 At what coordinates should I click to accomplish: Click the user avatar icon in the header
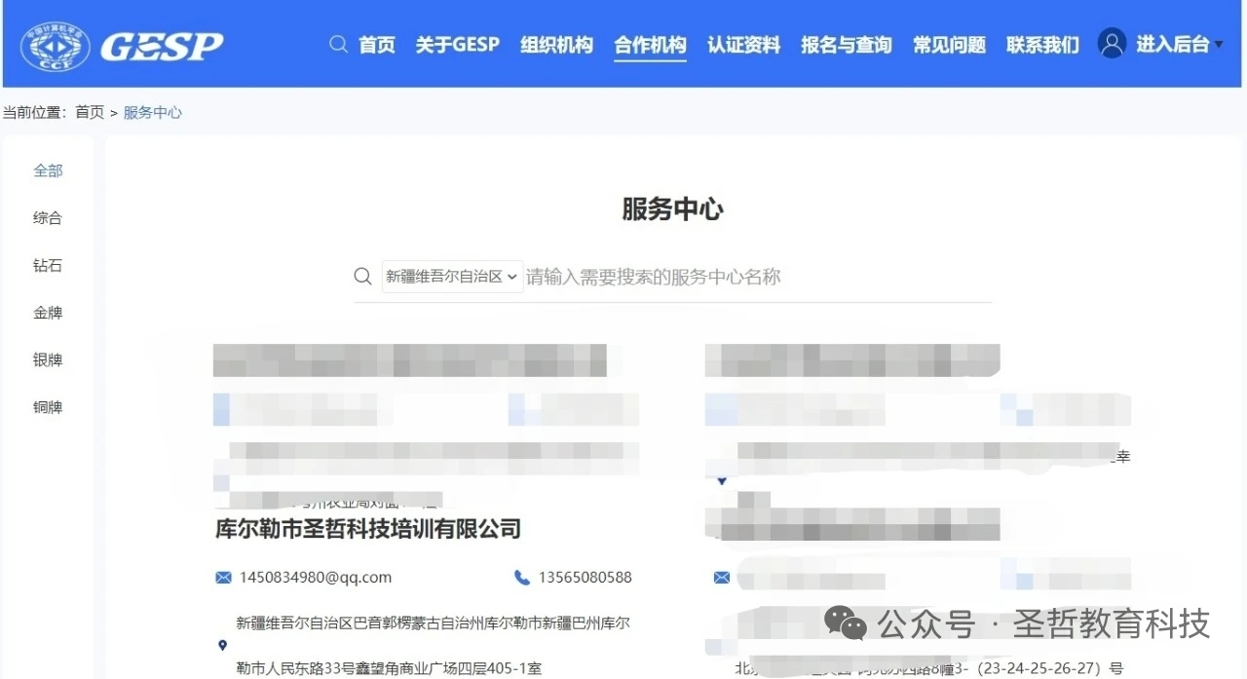1112,43
